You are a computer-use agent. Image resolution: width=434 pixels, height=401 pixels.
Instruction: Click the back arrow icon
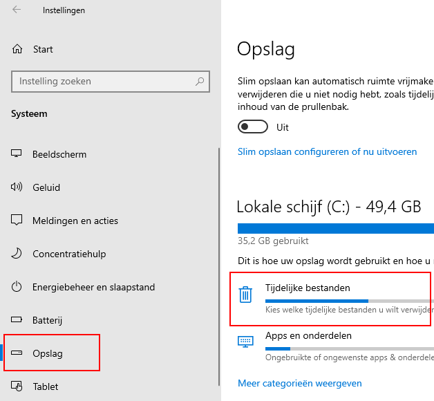(x=17, y=10)
